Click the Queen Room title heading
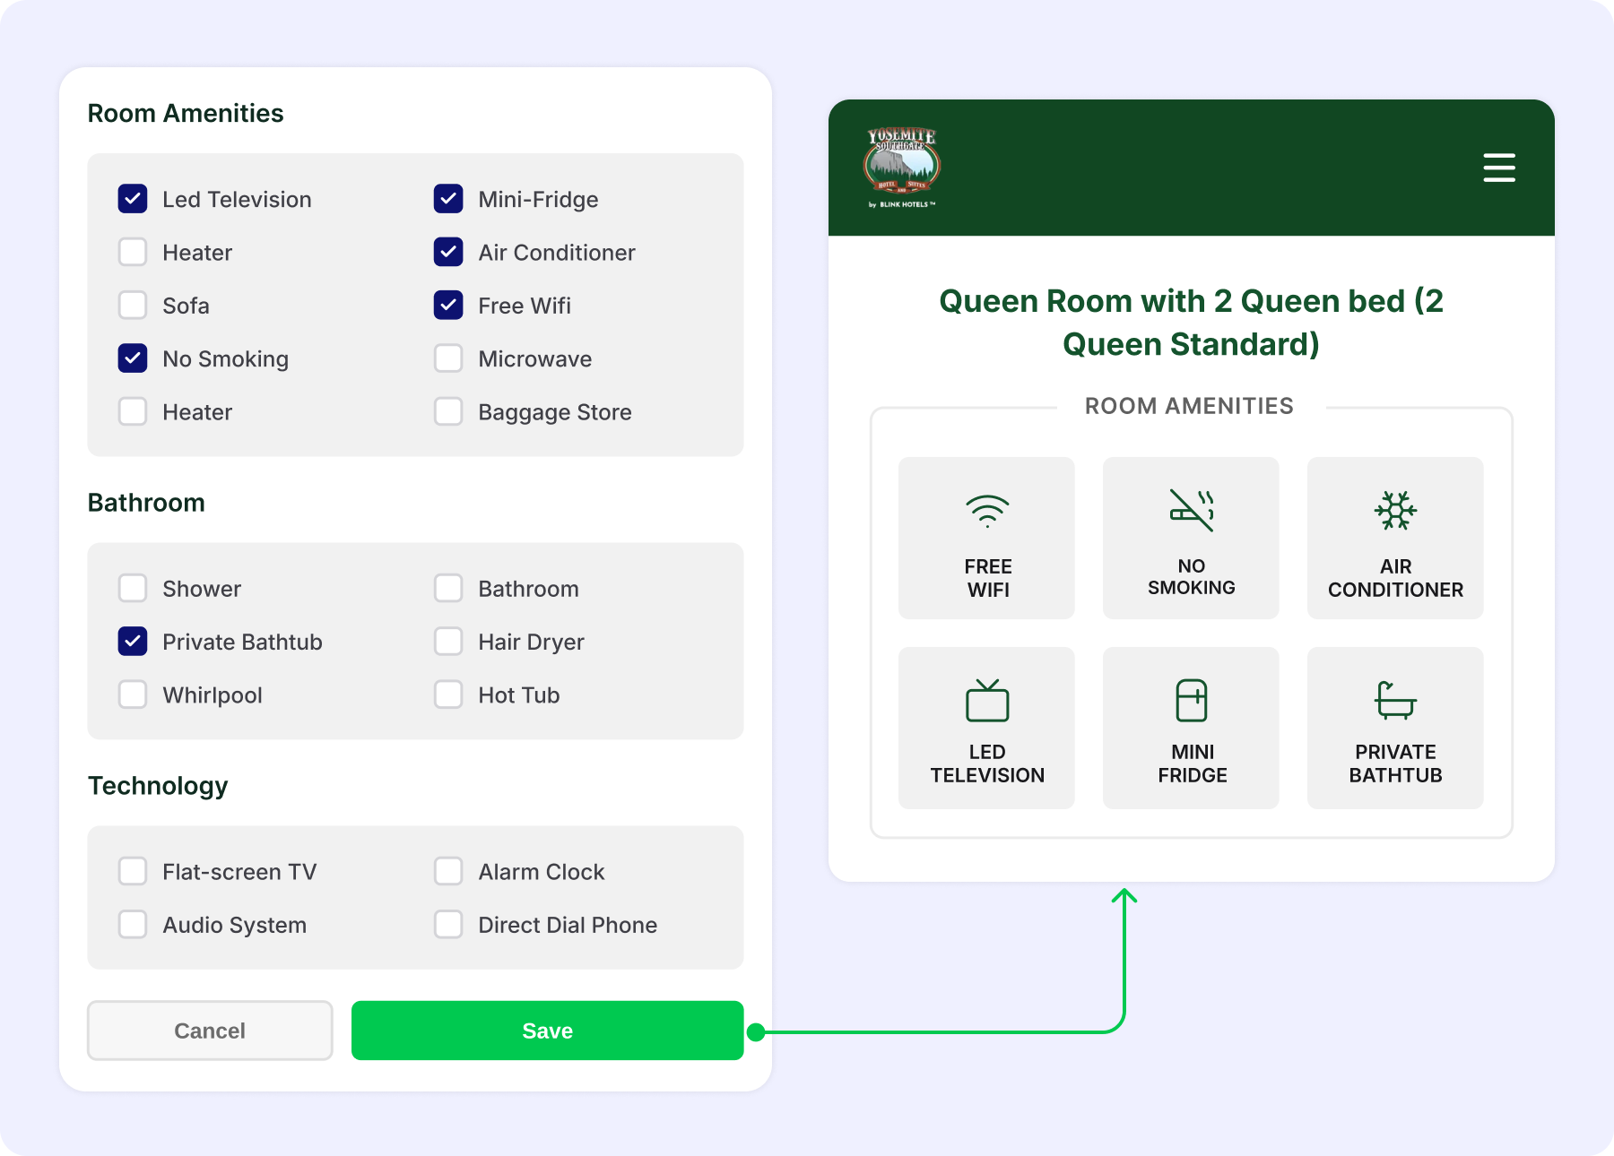Screen dimensions: 1614x1156 pyautogui.click(x=1191, y=323)
